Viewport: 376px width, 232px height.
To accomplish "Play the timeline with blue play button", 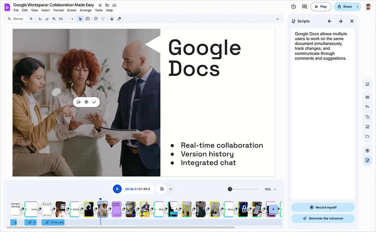I will (117, 189).
